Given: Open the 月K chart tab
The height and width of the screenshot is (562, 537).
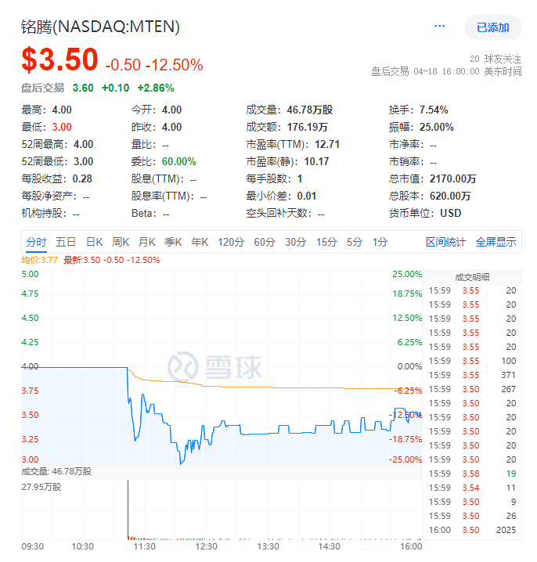Looking at the screenshot, I should 147,243.
